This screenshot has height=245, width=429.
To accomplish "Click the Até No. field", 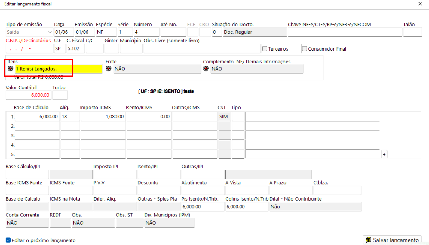I will 173,32.
